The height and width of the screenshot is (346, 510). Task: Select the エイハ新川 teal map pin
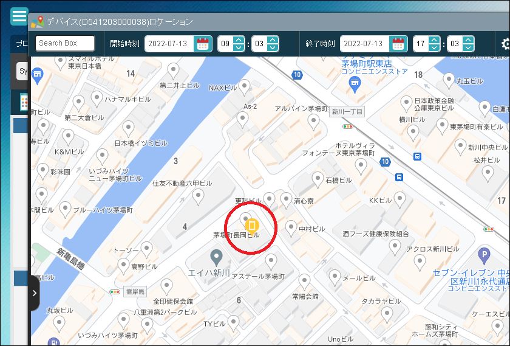tap(216, 257)
